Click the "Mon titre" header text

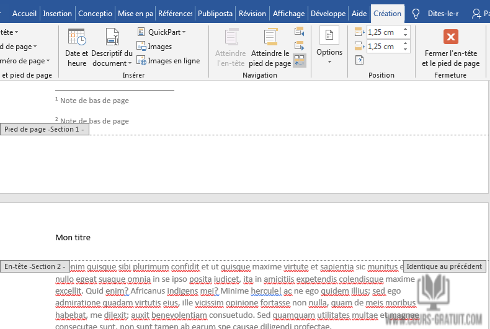pyautogui.click(x=73, y=237)
